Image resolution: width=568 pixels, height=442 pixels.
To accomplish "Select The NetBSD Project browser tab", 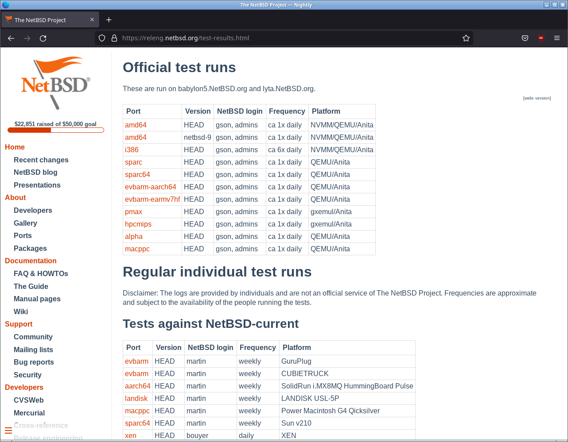I will 50,20.
